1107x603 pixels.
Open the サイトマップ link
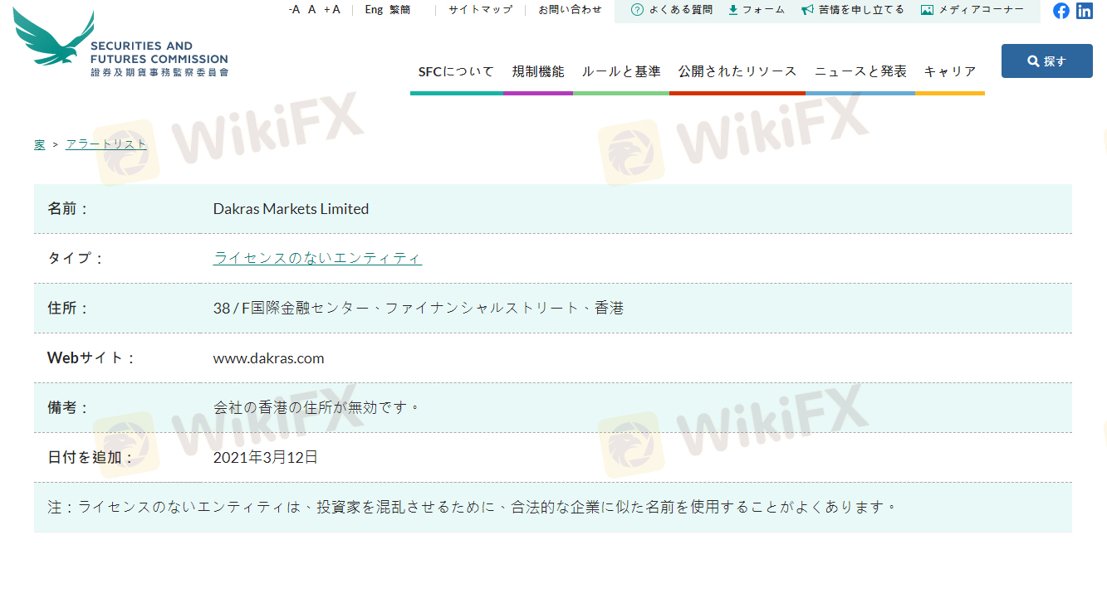(x=480, y=10)
